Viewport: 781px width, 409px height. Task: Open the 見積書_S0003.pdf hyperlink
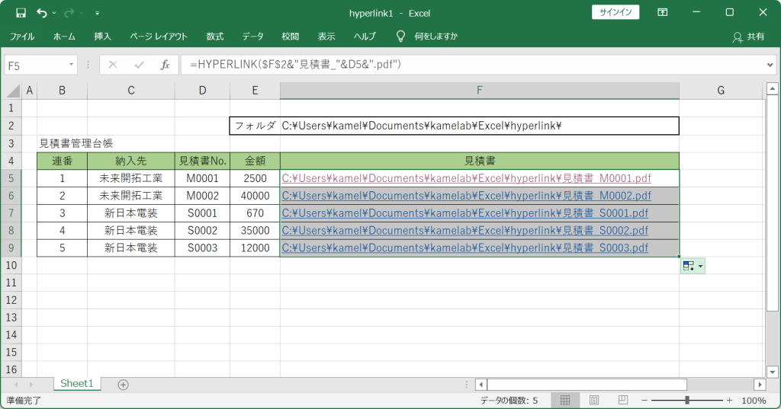[x=464, y=248]
